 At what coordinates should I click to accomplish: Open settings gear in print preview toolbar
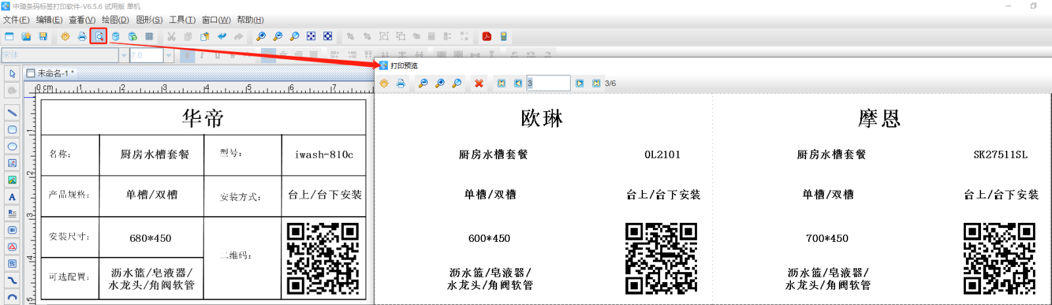pos(384,83)
